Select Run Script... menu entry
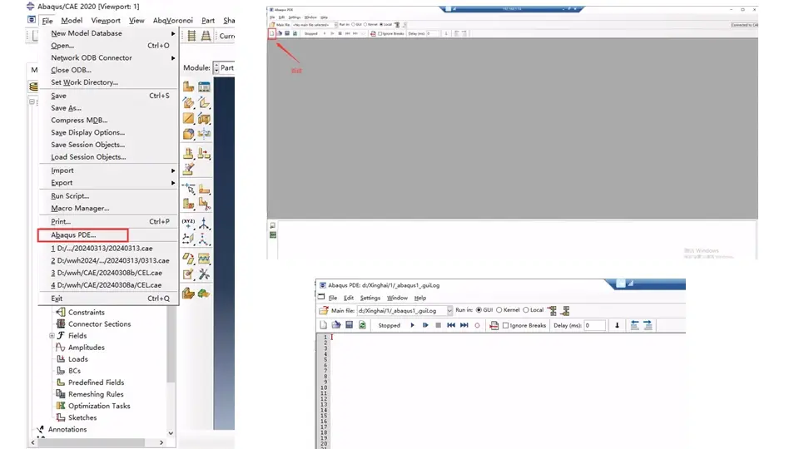Screen dimensions: 799x449 point(70,196)
